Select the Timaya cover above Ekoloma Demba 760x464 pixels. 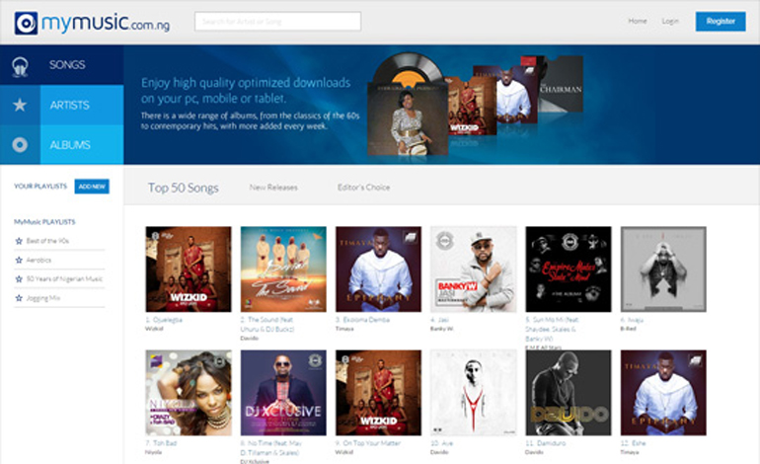[379, 270]
